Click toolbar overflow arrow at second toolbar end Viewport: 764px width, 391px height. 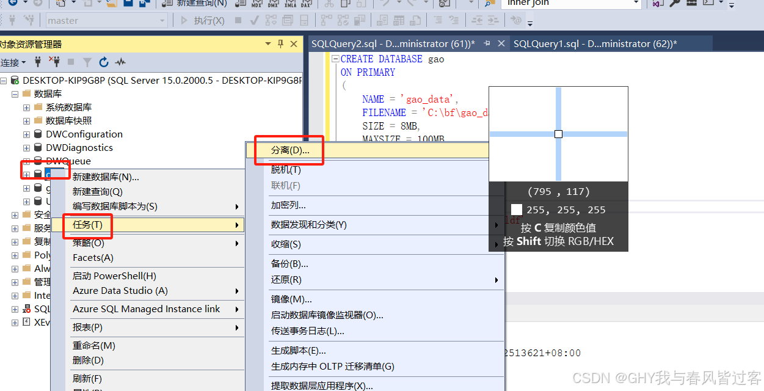click(530, 23)
